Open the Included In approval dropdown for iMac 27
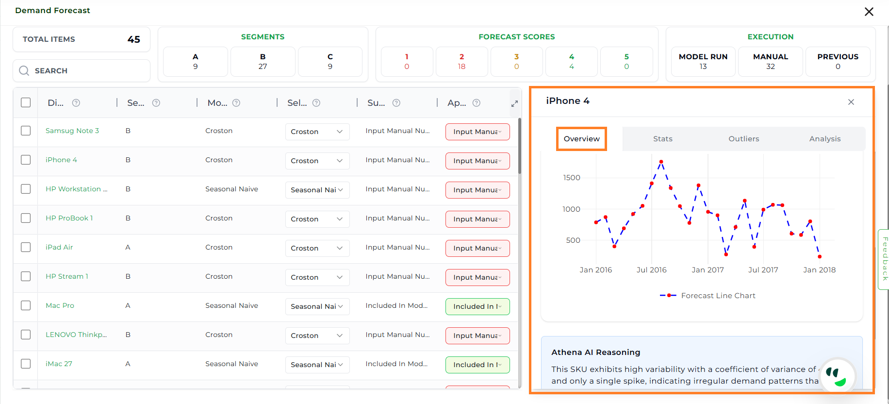The image size is (889, 404). (x=477, y=365)
